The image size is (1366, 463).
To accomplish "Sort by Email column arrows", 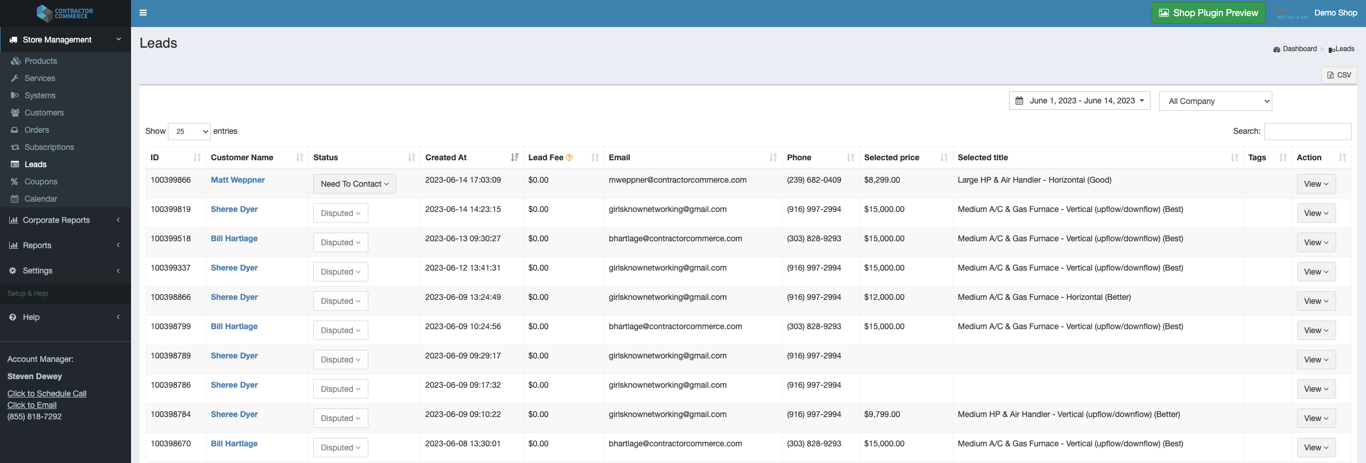I will 774,157.
